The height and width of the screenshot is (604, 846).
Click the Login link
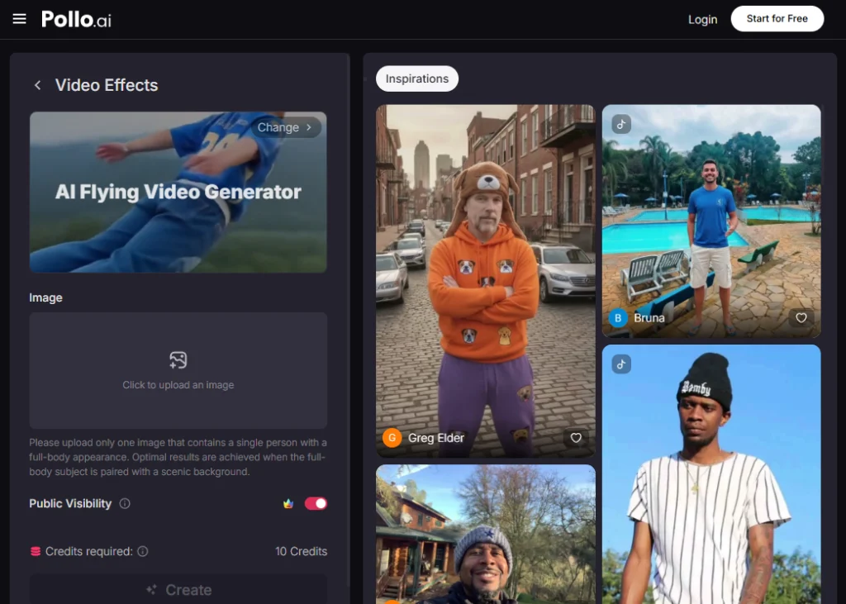pyautogui.click(x=702, y=19)
